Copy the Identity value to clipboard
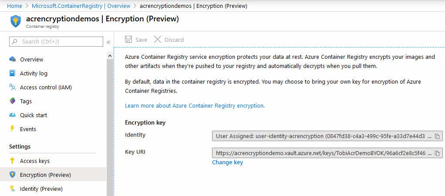The height and width of the screenshot is (196, 445). (437, 136)
